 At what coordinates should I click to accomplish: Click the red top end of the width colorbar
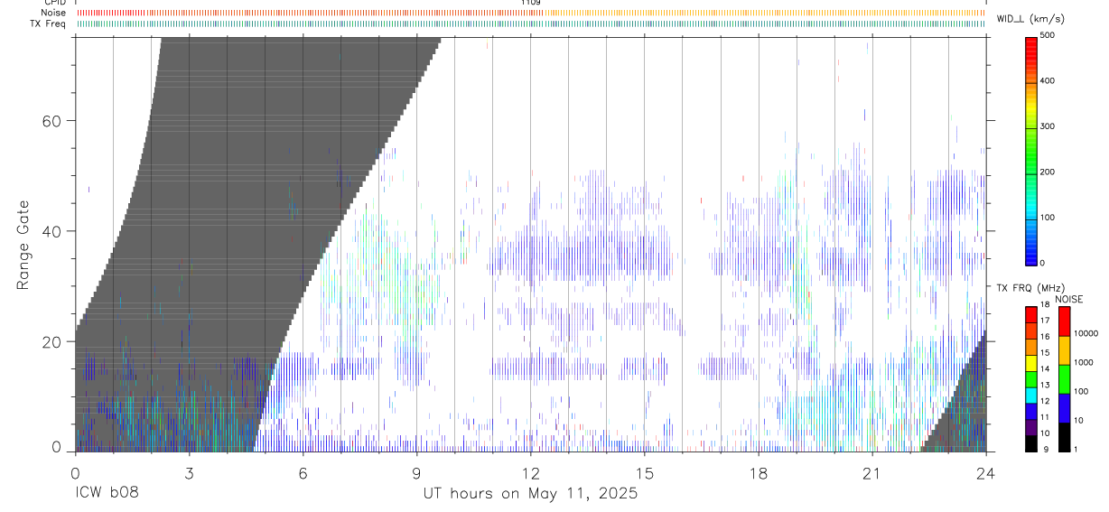click(1031, 42)
